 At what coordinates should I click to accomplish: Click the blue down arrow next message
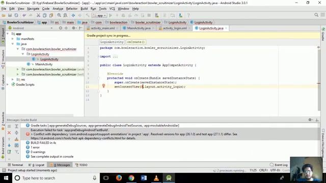[9, 145]
